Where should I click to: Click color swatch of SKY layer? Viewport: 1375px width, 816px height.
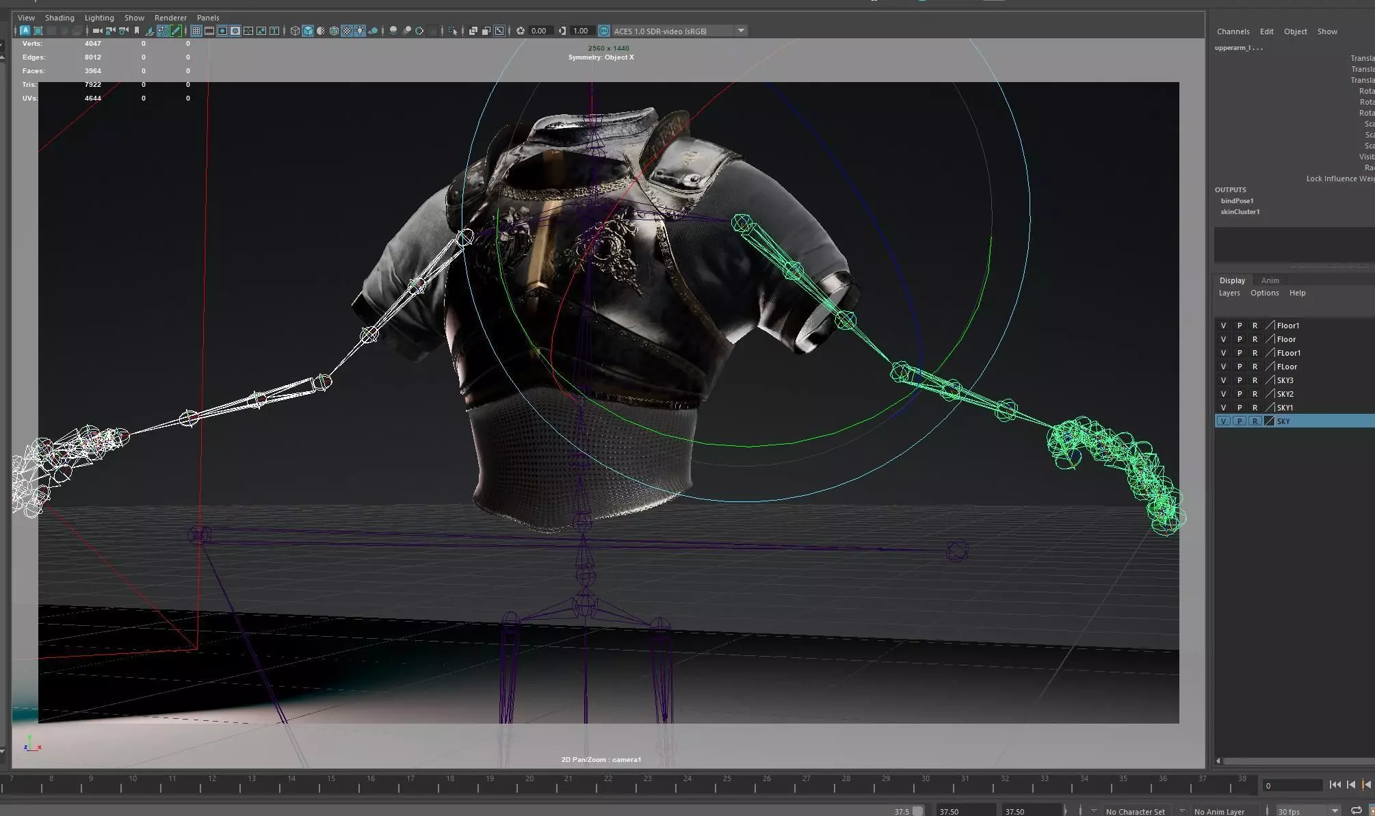(x=1270, y=421)
